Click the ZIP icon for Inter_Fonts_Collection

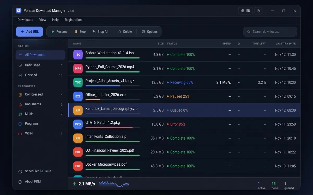pos(78,138)
